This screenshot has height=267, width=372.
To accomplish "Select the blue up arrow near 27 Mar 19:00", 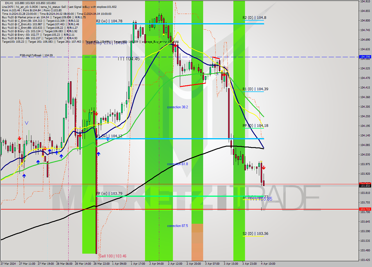I will [x=38, y=161].
